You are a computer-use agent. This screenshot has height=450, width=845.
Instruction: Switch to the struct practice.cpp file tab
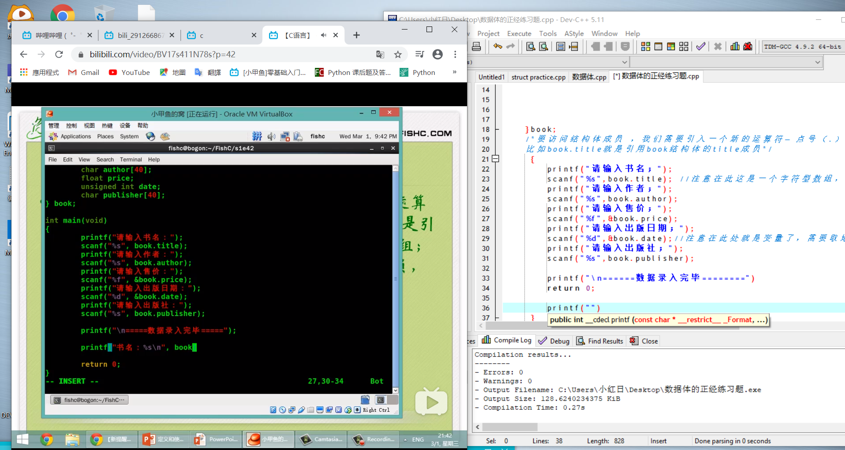538,77
